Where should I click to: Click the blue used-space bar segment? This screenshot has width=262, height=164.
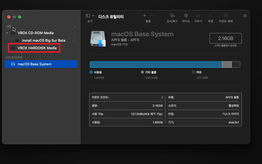[156, 65]
